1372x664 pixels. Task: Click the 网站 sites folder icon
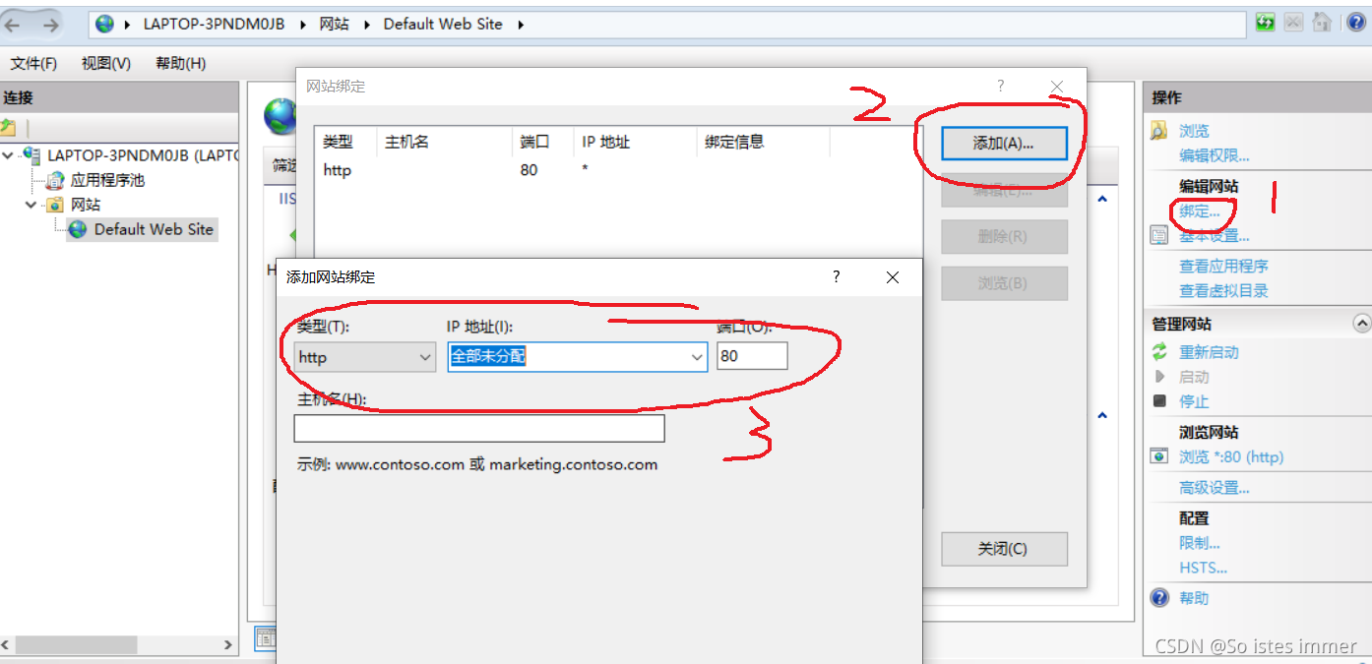pos(56,205)
